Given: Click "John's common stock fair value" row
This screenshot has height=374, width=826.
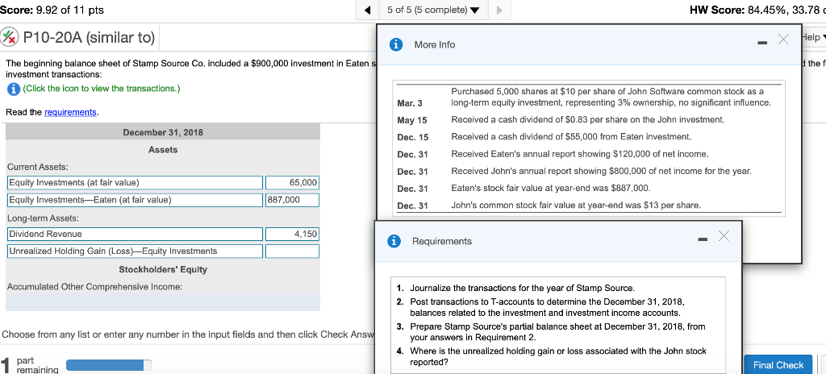Looking at the screenshot, I should (576, 205).
